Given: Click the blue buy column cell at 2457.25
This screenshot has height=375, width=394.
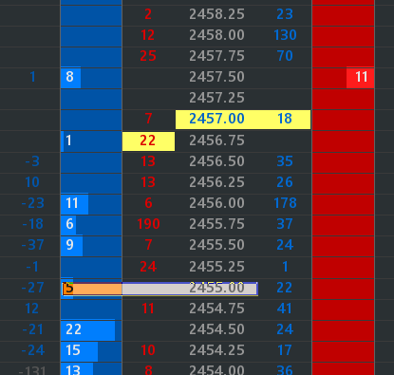Looking at the screenshot, I should click(x=91, y=99).
